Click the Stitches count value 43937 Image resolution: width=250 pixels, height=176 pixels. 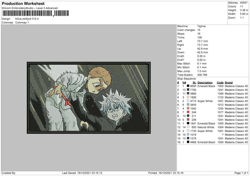(x=244, y=3)
